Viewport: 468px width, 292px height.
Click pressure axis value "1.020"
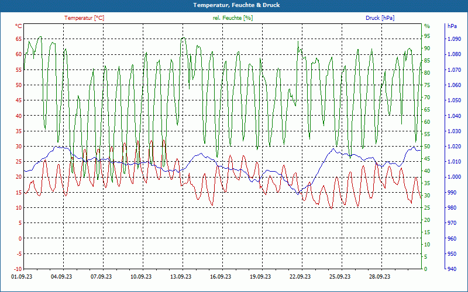[455, 147]
